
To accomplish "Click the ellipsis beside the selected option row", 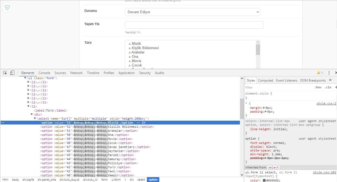I will (x=2, y=123).
